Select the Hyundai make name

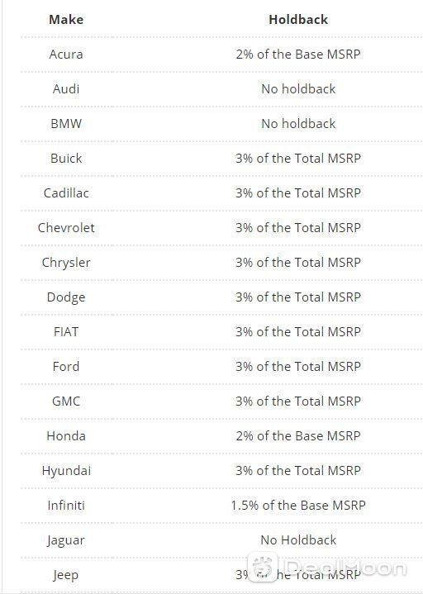(66, 471)
